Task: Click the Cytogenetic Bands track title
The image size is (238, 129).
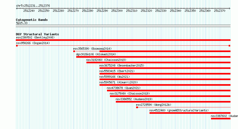Action: [32, 20]
